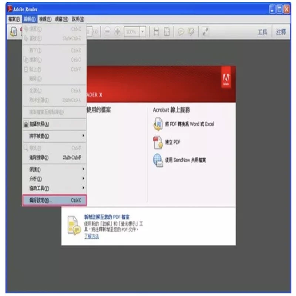Maximize the Adobe Reader window
Image resolution: width=296 pixels, height=296 pixels.
[x=279, y=9]
